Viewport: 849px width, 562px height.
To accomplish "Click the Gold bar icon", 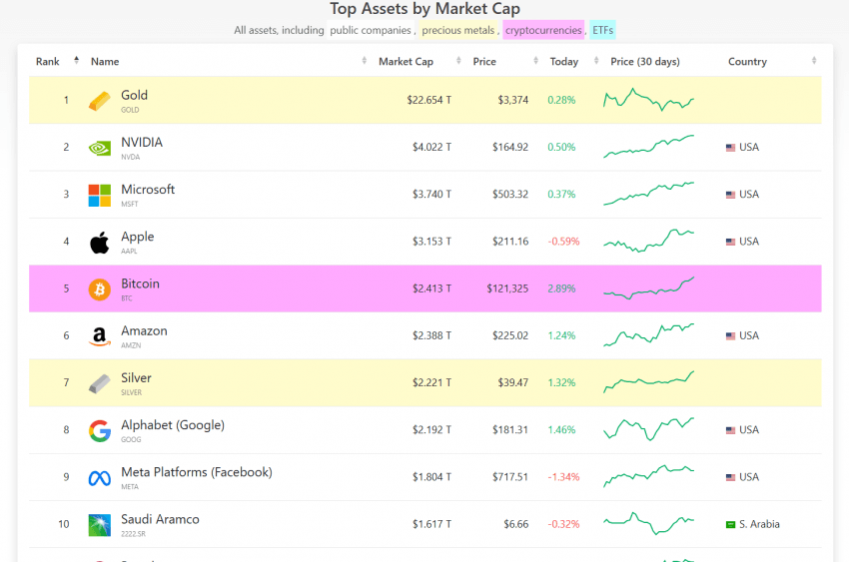I will (100, 101).
